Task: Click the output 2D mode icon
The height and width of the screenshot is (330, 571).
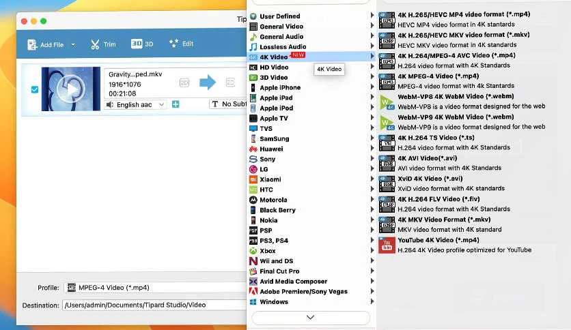Action: pyautogui.click(x=230, y=82)
